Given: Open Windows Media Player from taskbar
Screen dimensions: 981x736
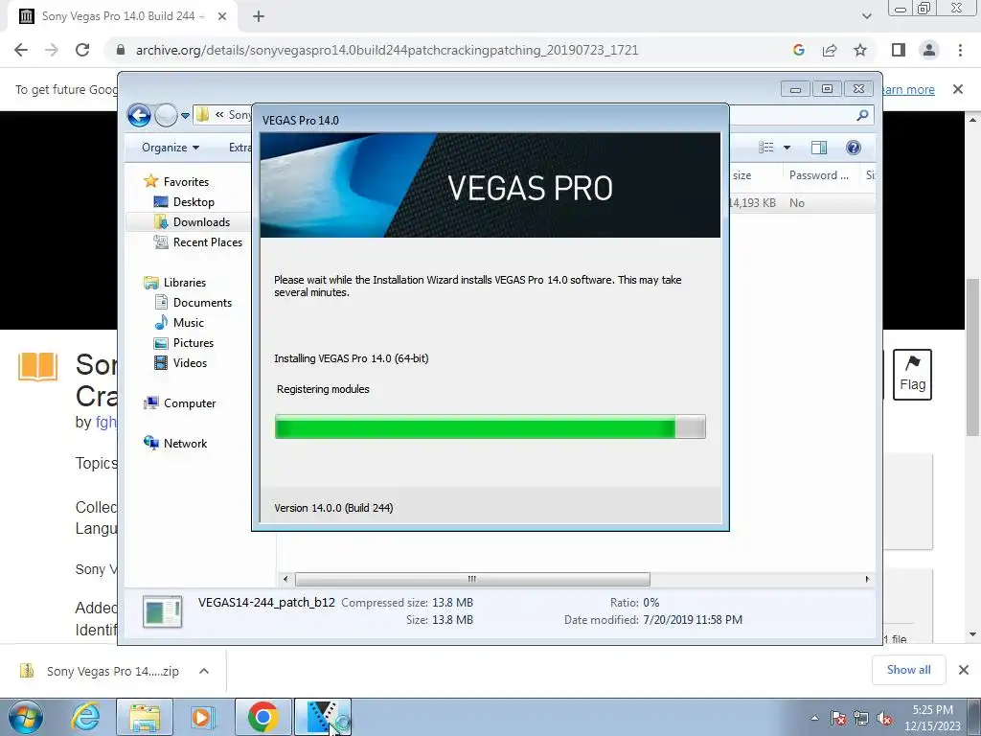Looking at the screenshot, I should click(201, 717).
